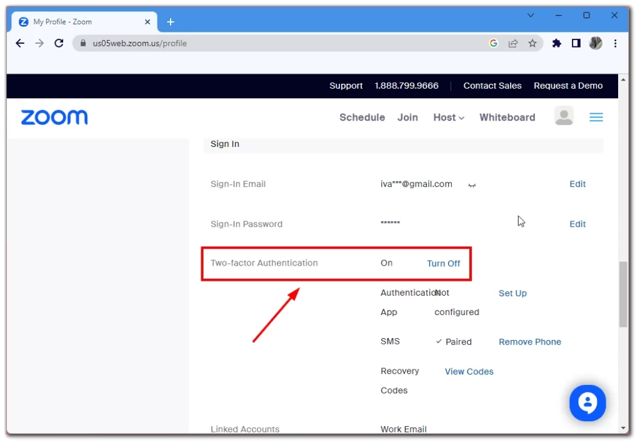Image resolution: width=640 pixels, height=445 pixels.
Task: Click the Sign In section header
Action: click(x=403, y=144)
